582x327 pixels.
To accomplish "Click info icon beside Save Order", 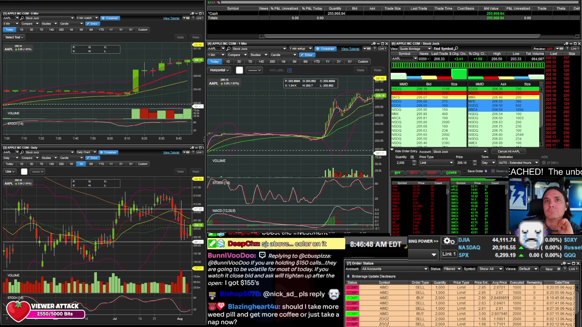I will (x=486, y=171).
